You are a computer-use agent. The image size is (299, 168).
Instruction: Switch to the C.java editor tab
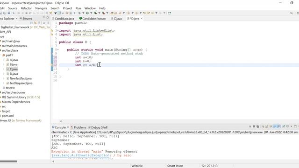pos(116,19)
